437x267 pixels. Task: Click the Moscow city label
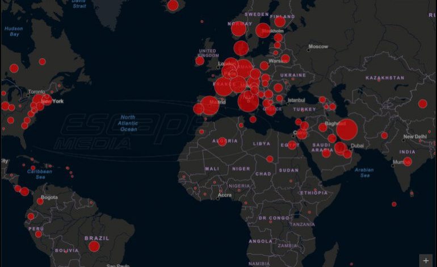click(x=318, y=47)
